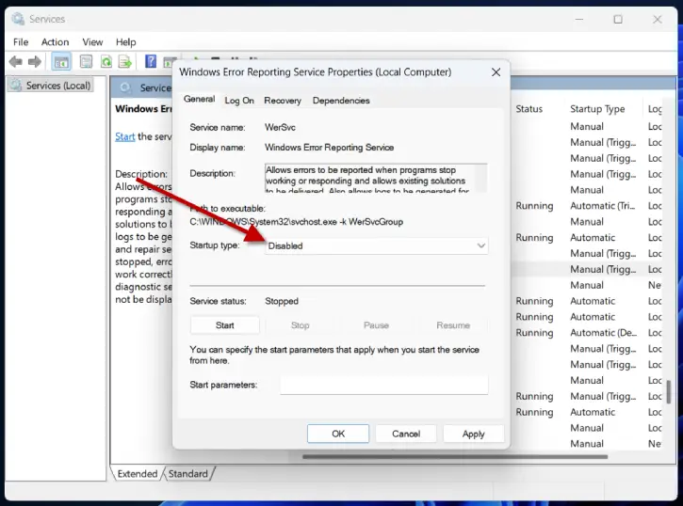Viewport: 683px width, 506px height.
Task: Click the Automatic (De... startup type cell
Action: 603,333
